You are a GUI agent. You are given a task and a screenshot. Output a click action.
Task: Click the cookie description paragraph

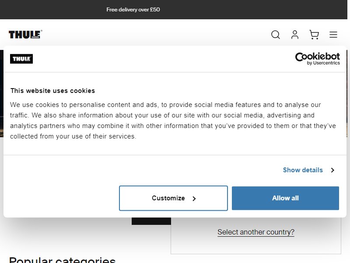[x=173, y=121]
